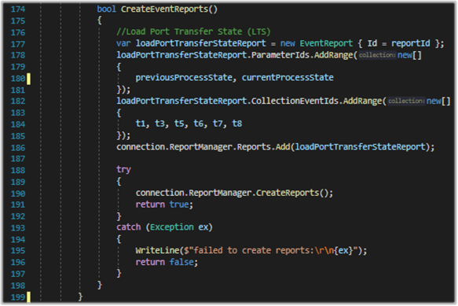
Task: Click currentProcessState on line 180
Action: tap(288, 78)
